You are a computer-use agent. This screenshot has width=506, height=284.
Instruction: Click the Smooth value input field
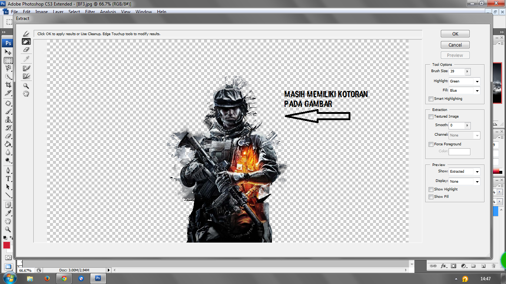457,125
